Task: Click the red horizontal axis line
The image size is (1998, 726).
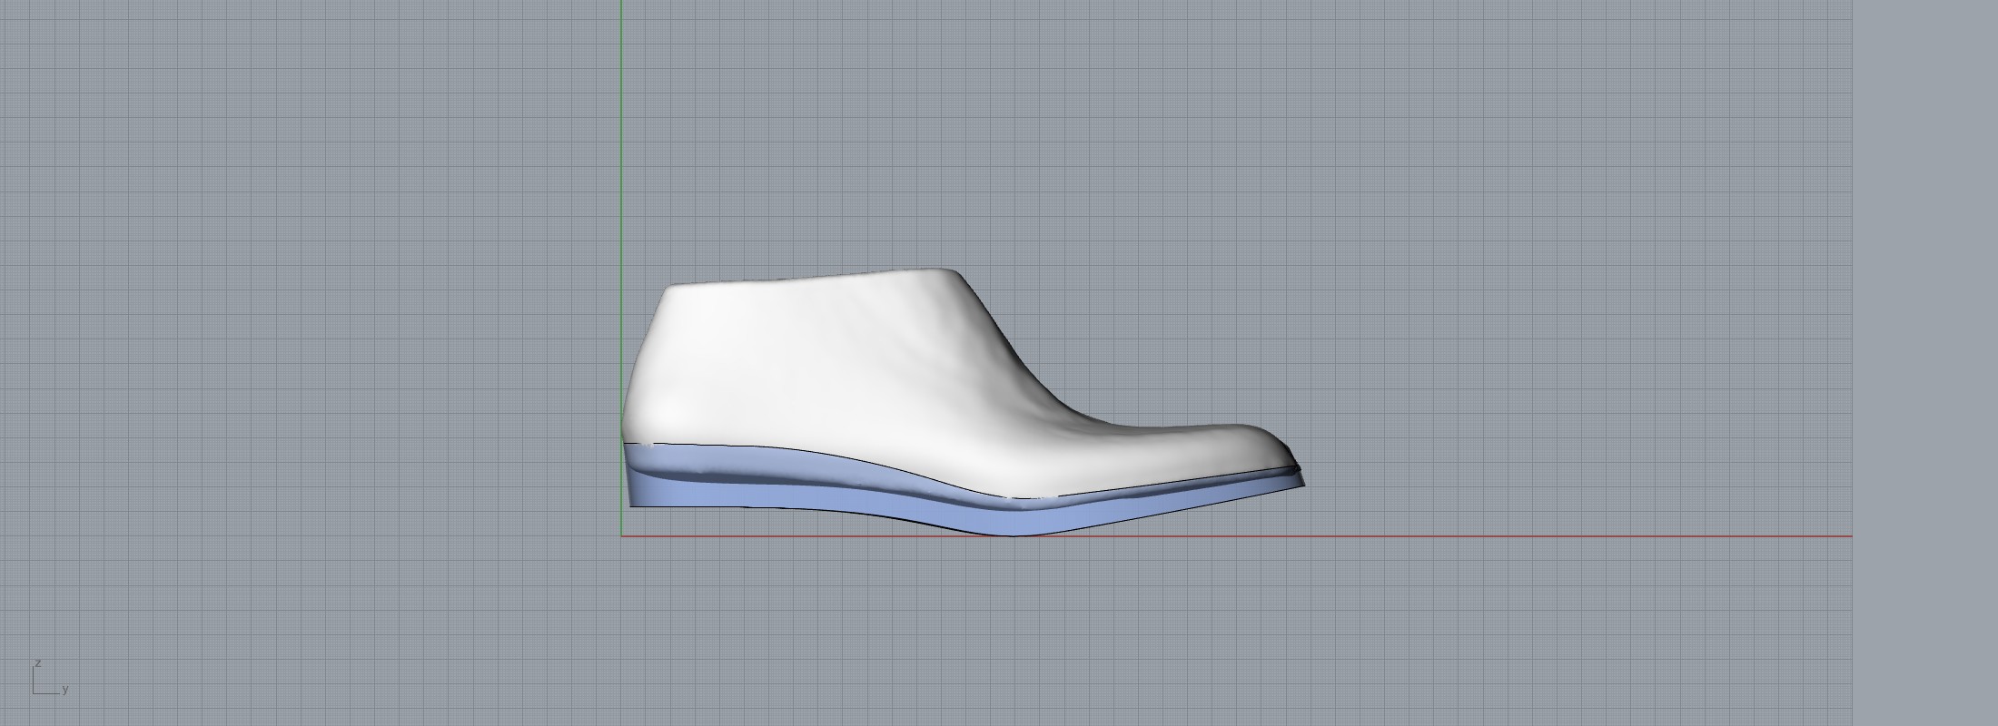Action: (x=1544, y=536)
